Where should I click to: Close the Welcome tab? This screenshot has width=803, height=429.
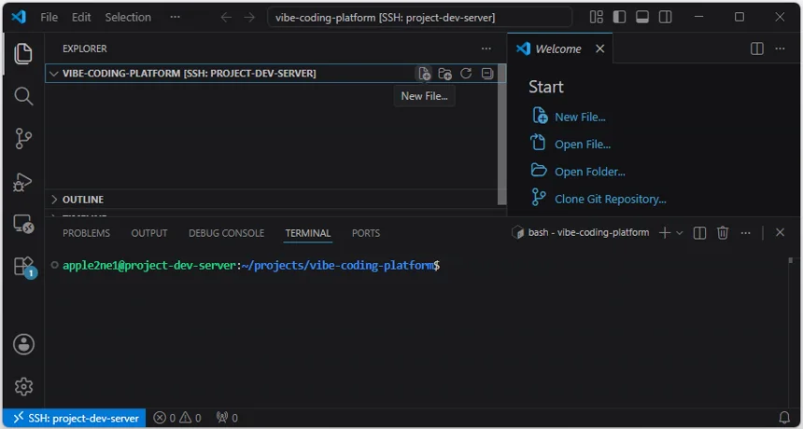(x=599, y=48)
